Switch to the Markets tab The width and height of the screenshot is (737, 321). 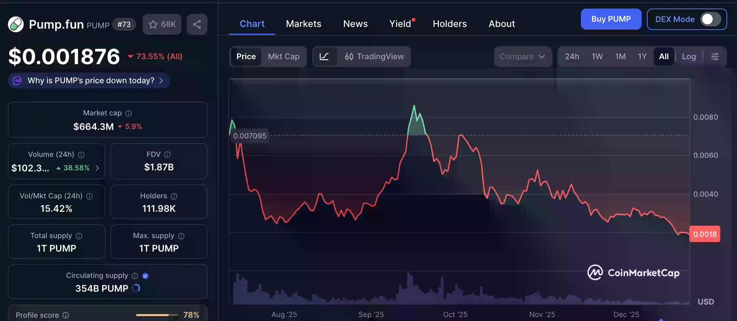coord(303,23)
